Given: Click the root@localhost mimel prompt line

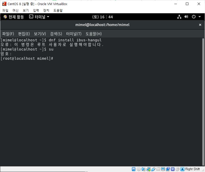Looking at the screenshot, I should (27, 58).
